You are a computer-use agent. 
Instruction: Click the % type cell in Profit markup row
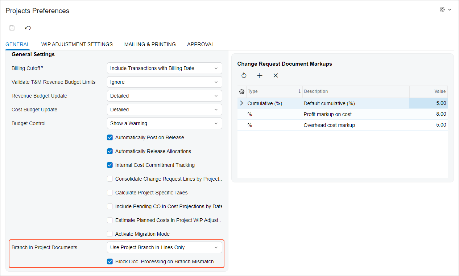[274, 114]
